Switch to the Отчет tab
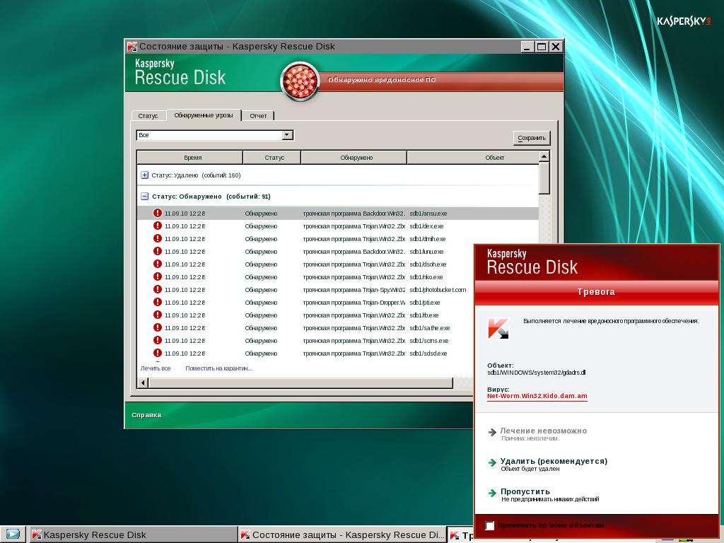Screen dimensions: 724x543 [x=258, y=115]
